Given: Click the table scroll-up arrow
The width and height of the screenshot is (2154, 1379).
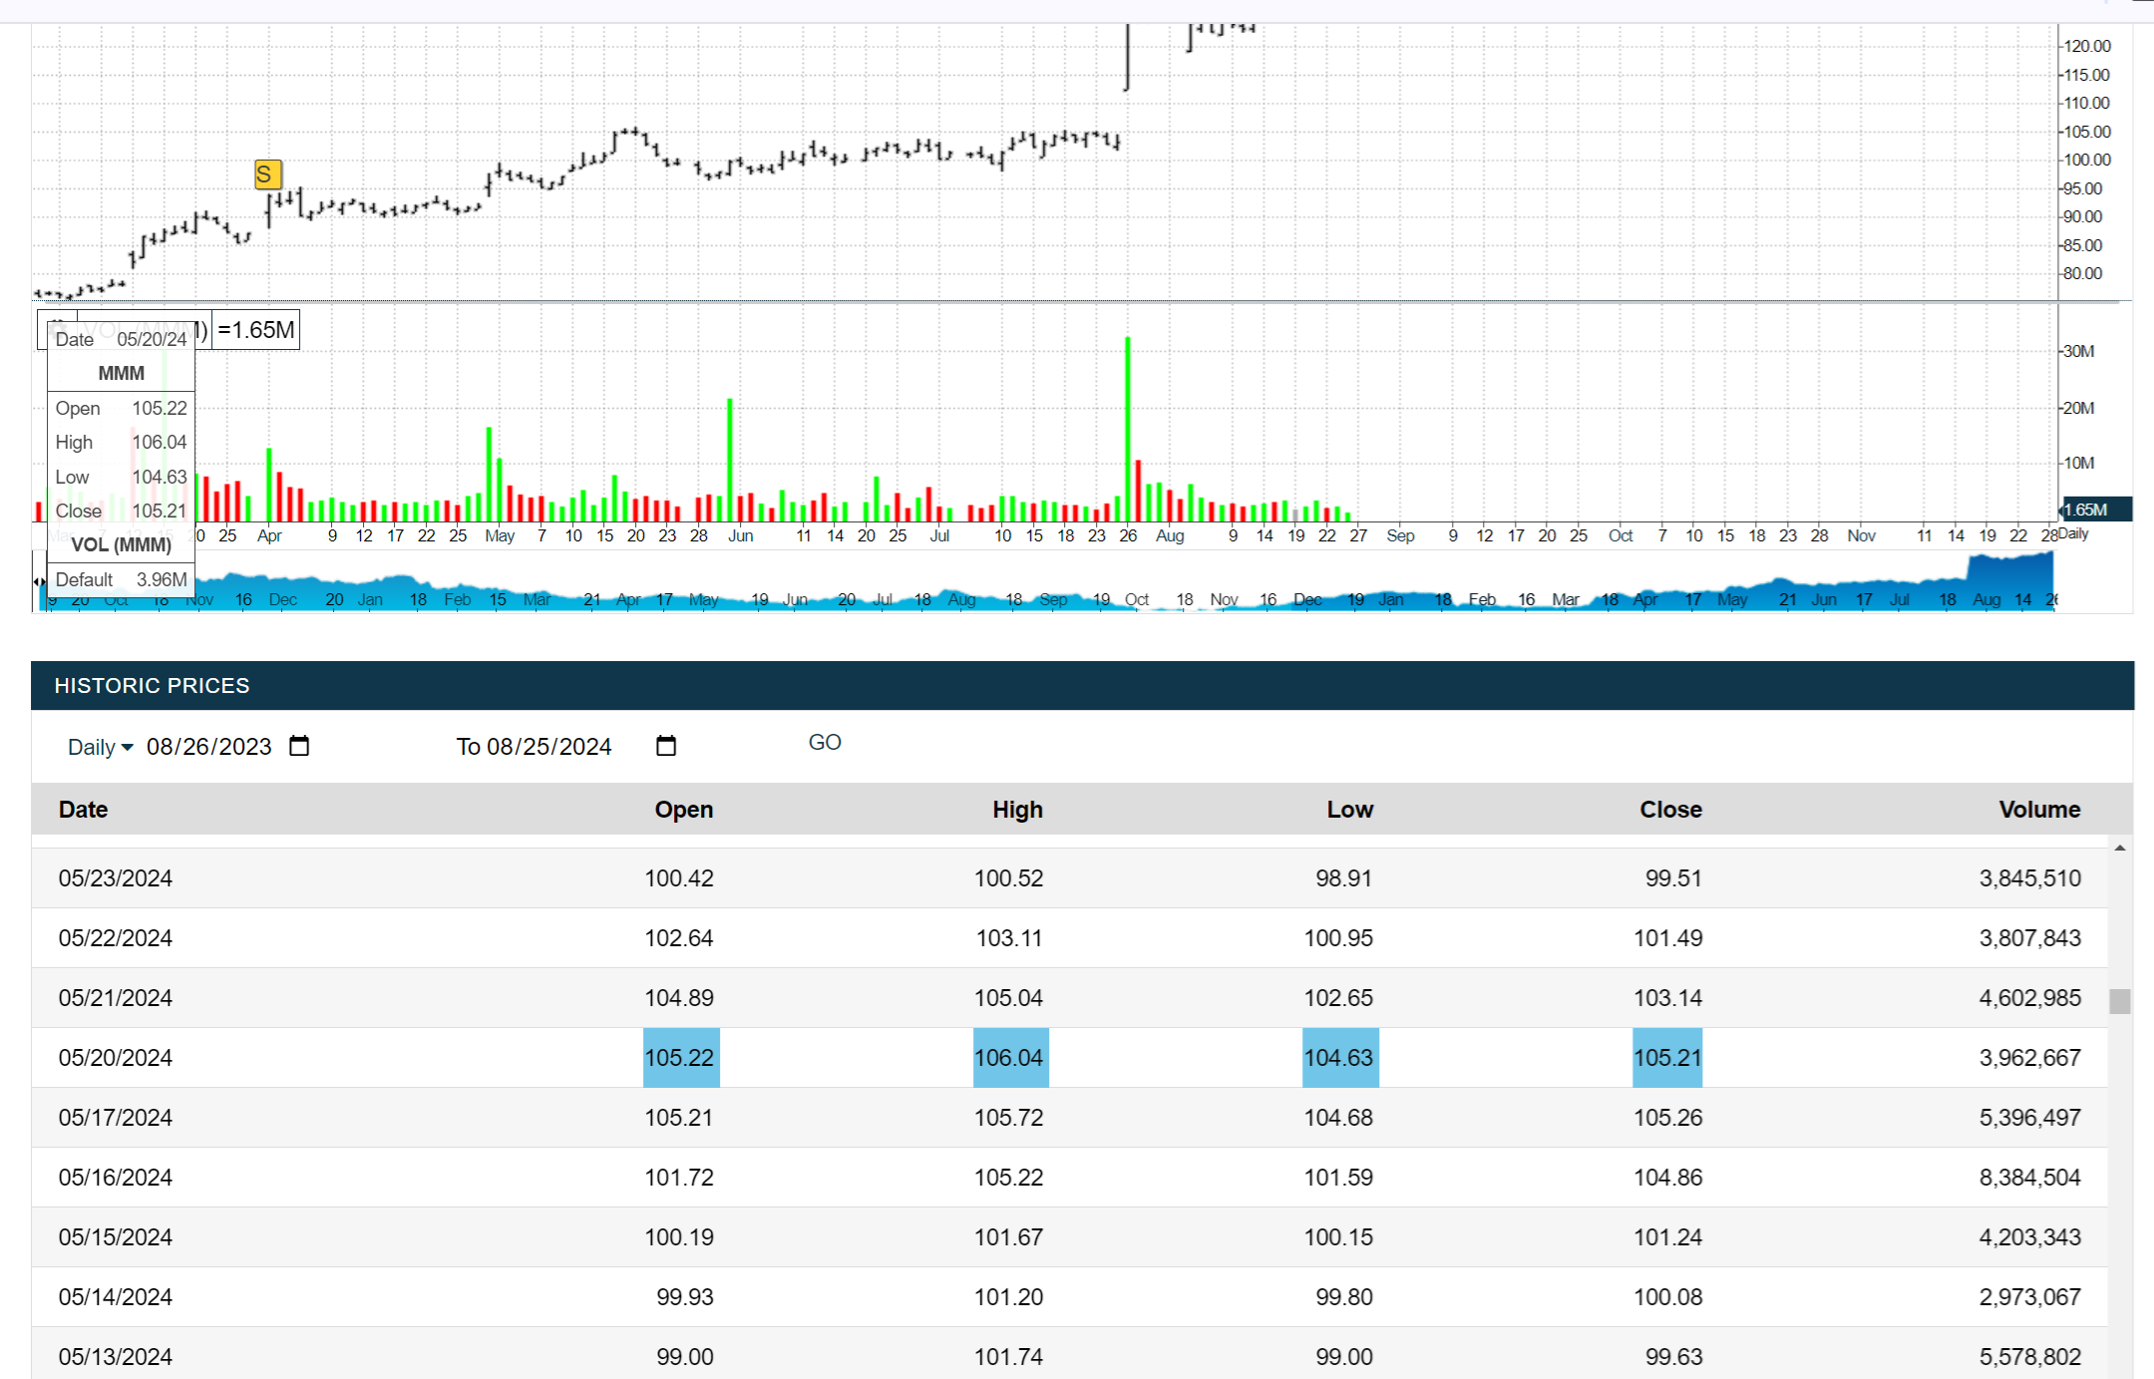Looking at the screenshot, I should [2120, 848].
